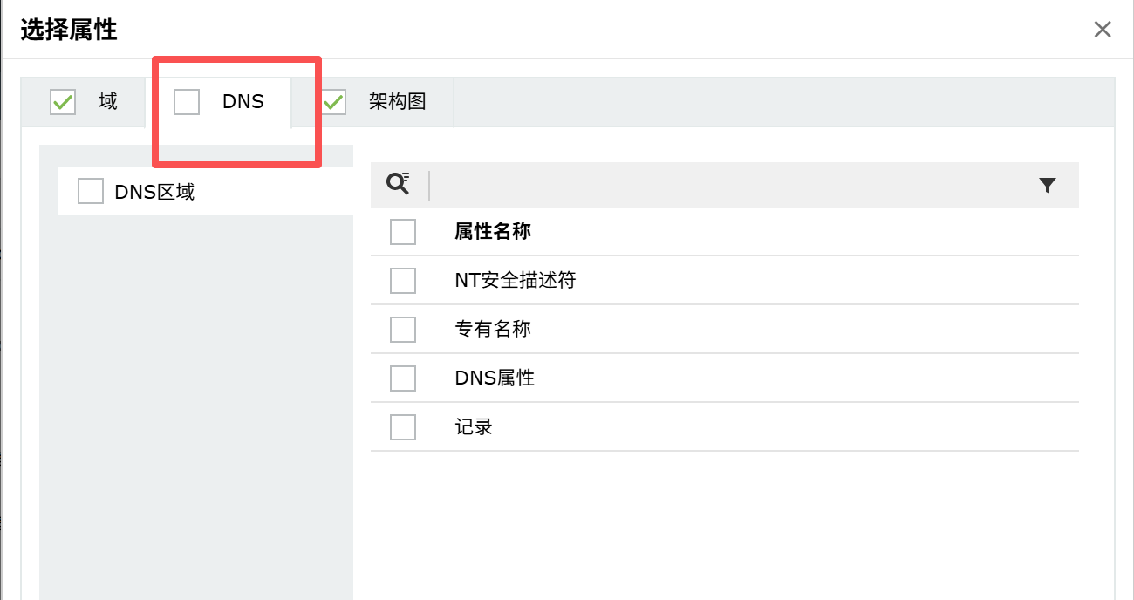Click the 属性名称 column header
This screenshot has width=1134, height=600.
(x=493, y=232)
